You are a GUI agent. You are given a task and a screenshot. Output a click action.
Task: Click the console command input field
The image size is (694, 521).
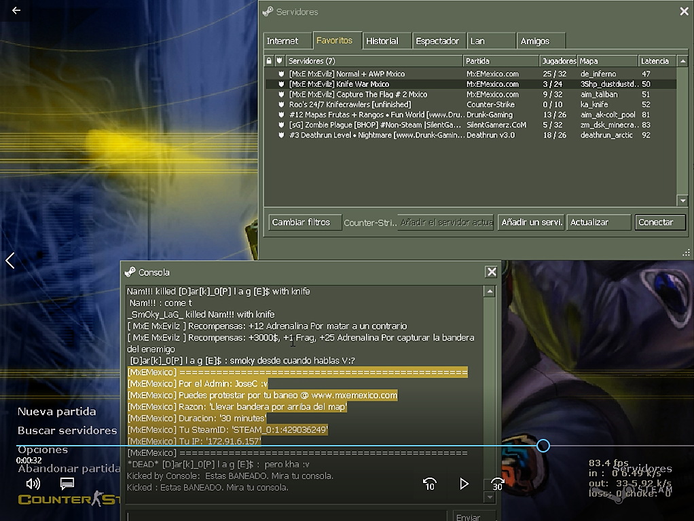287,516
